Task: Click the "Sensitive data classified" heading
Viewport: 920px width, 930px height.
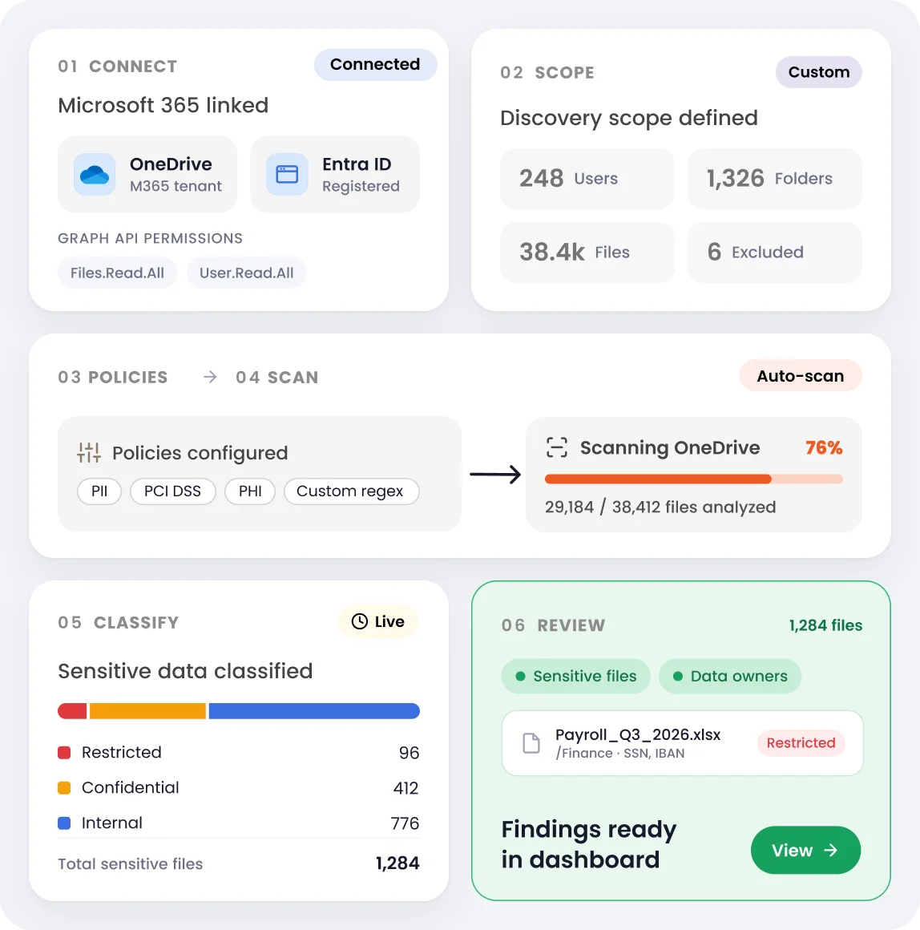Action: [185, 671]
